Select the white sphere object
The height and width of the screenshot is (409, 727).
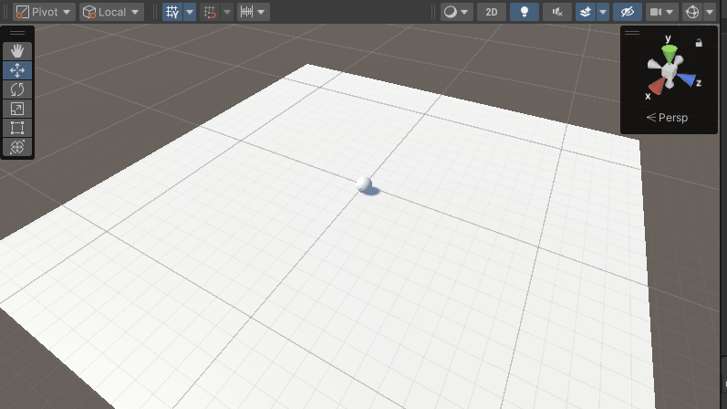[364, 184]
